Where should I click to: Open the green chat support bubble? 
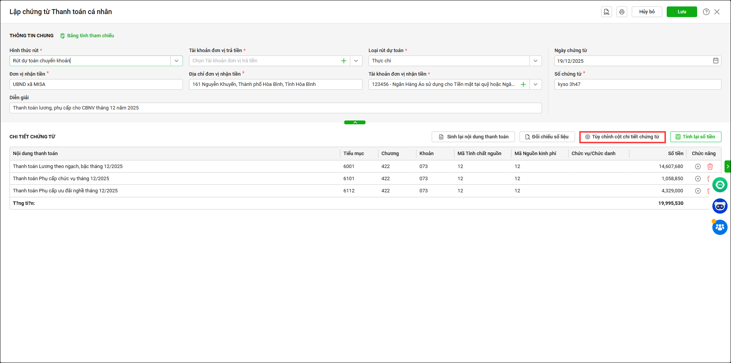pyautogui.click(x=720, y=185)
